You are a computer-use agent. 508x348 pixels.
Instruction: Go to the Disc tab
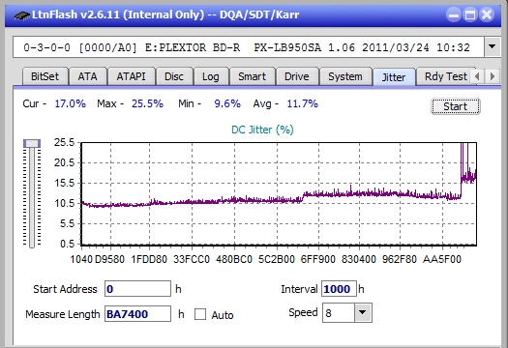pos(174,76)
